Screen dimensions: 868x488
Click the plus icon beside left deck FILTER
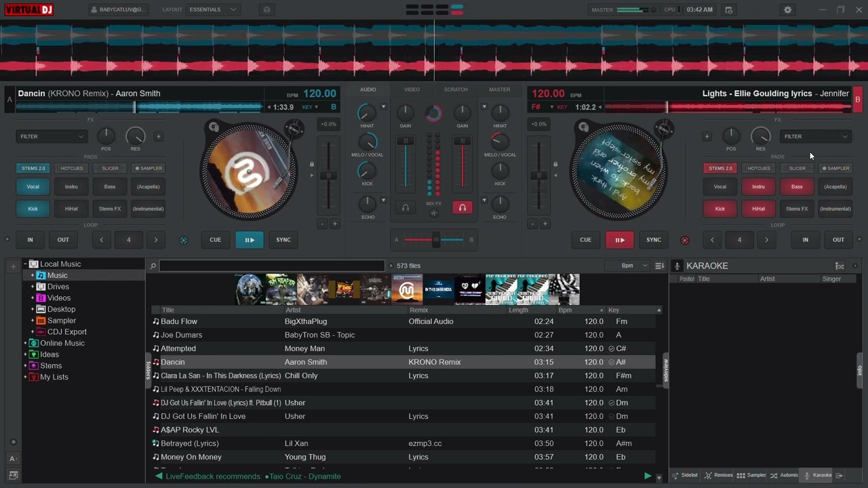(158, 136)
